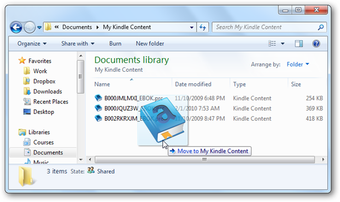Open the Organize menu
Image resolution: width=340 pixels, height=202 pixels.
click(x=32, y=44)
